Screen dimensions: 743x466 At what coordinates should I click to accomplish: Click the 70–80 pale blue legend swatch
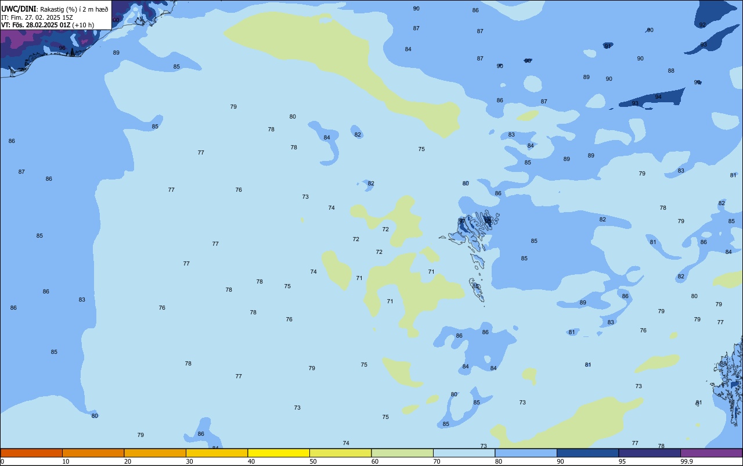click(464, 453)
